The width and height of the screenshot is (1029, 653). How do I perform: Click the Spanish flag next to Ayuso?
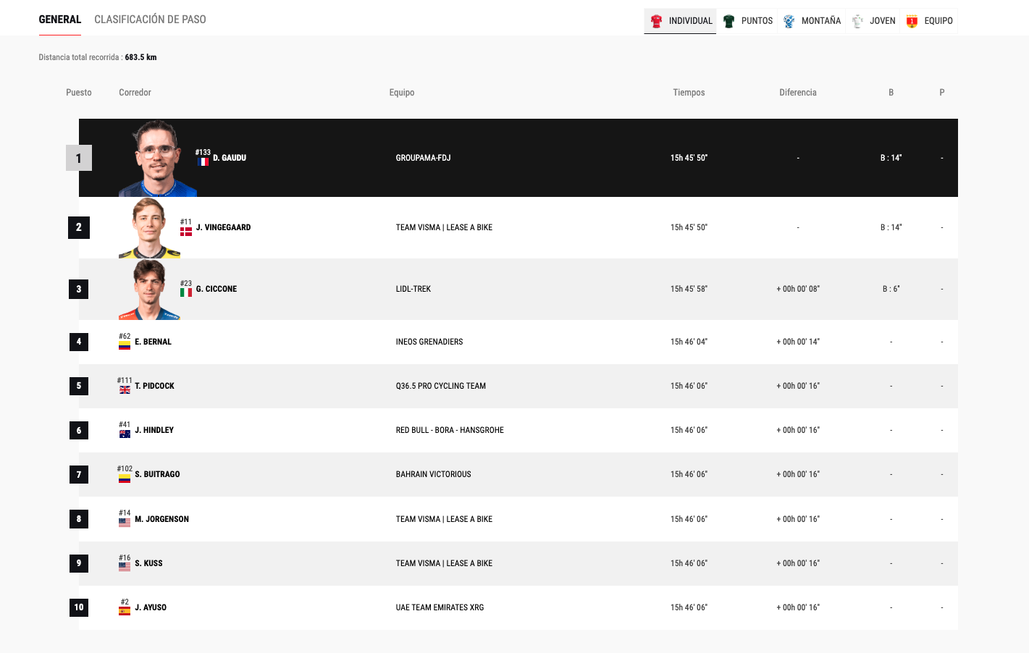coord(125,611)
